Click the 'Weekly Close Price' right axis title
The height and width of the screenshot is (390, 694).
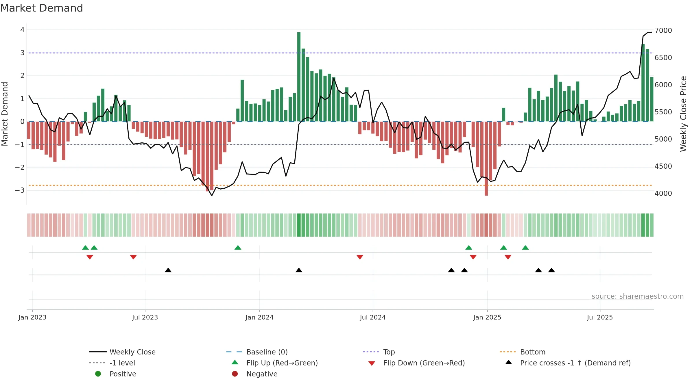coord(683,114)
